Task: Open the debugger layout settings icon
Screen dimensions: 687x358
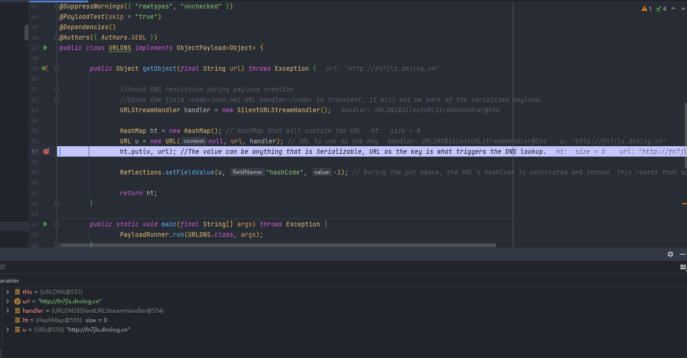Action: tap(683, 267)
